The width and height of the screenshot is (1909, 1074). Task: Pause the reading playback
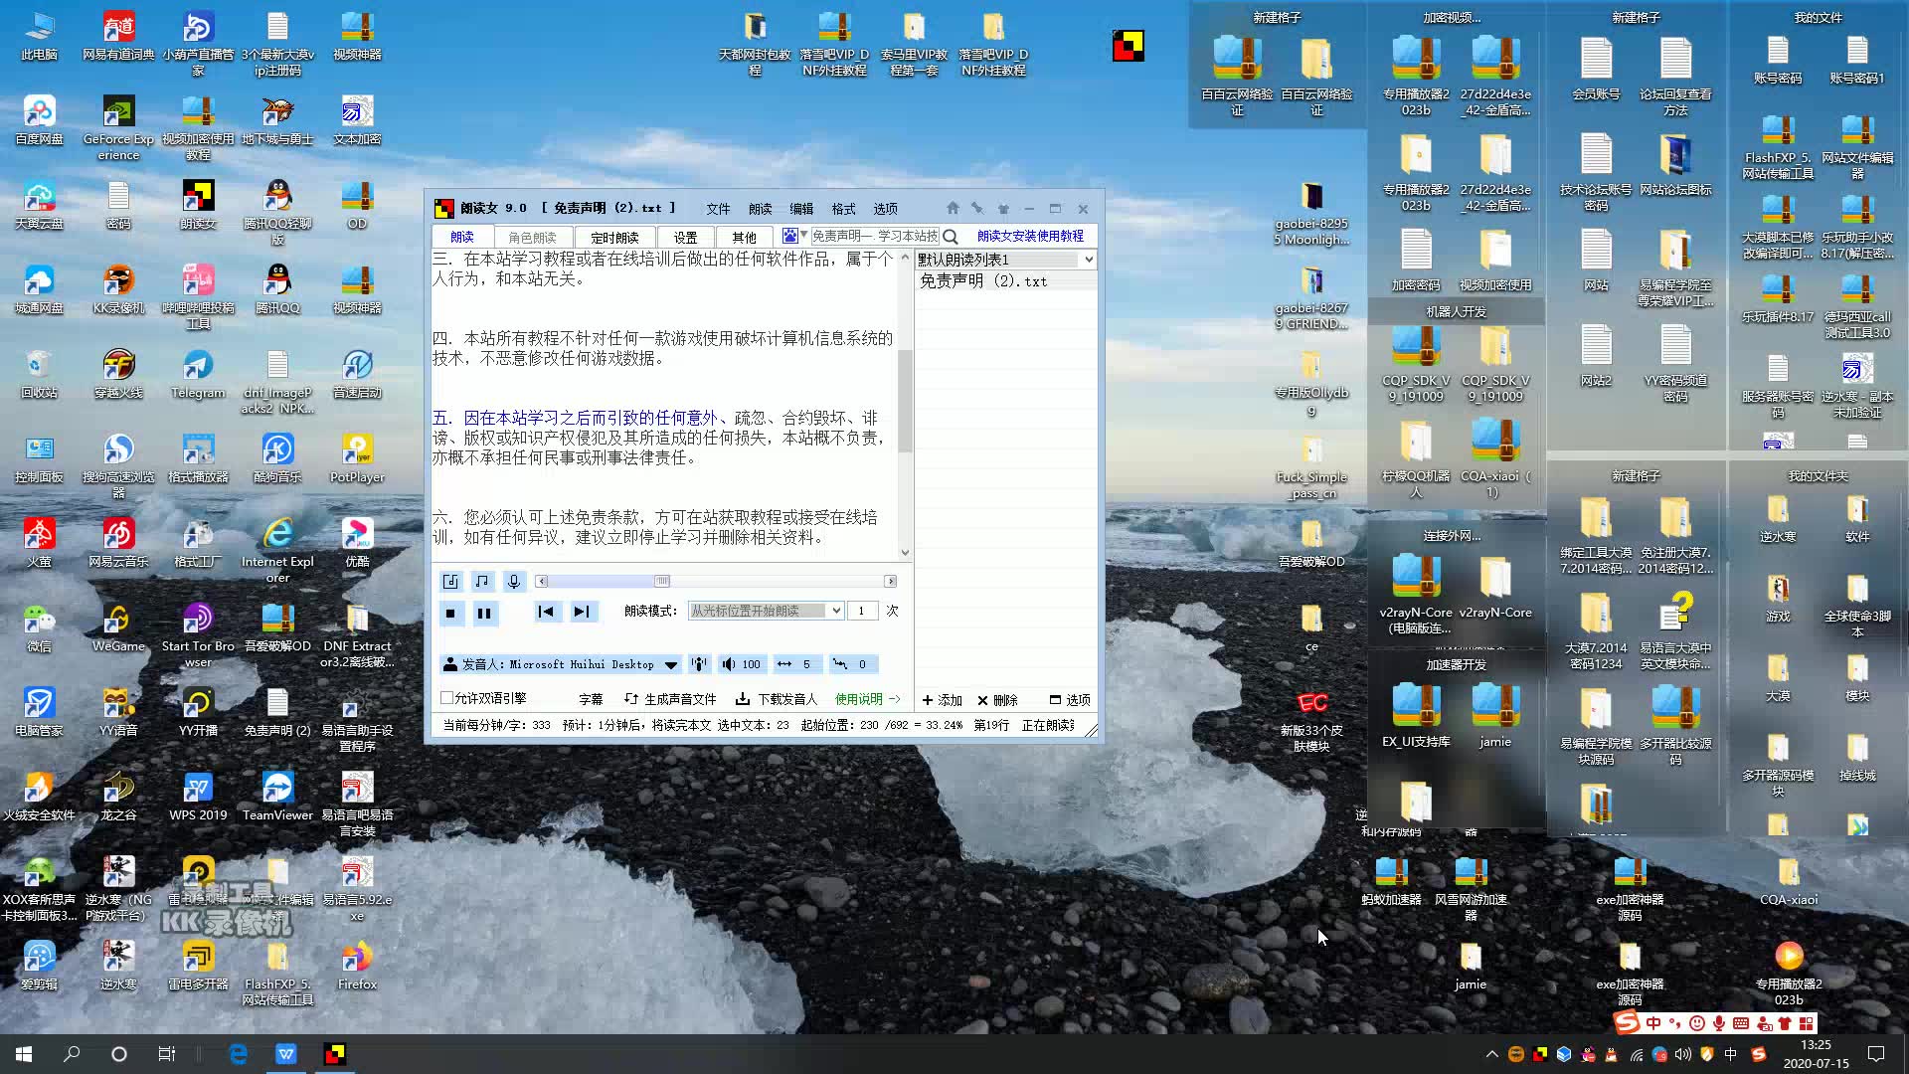484,613
